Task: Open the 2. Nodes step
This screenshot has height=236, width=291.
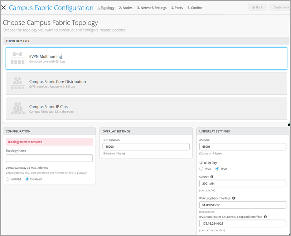Action: [126, 8]
